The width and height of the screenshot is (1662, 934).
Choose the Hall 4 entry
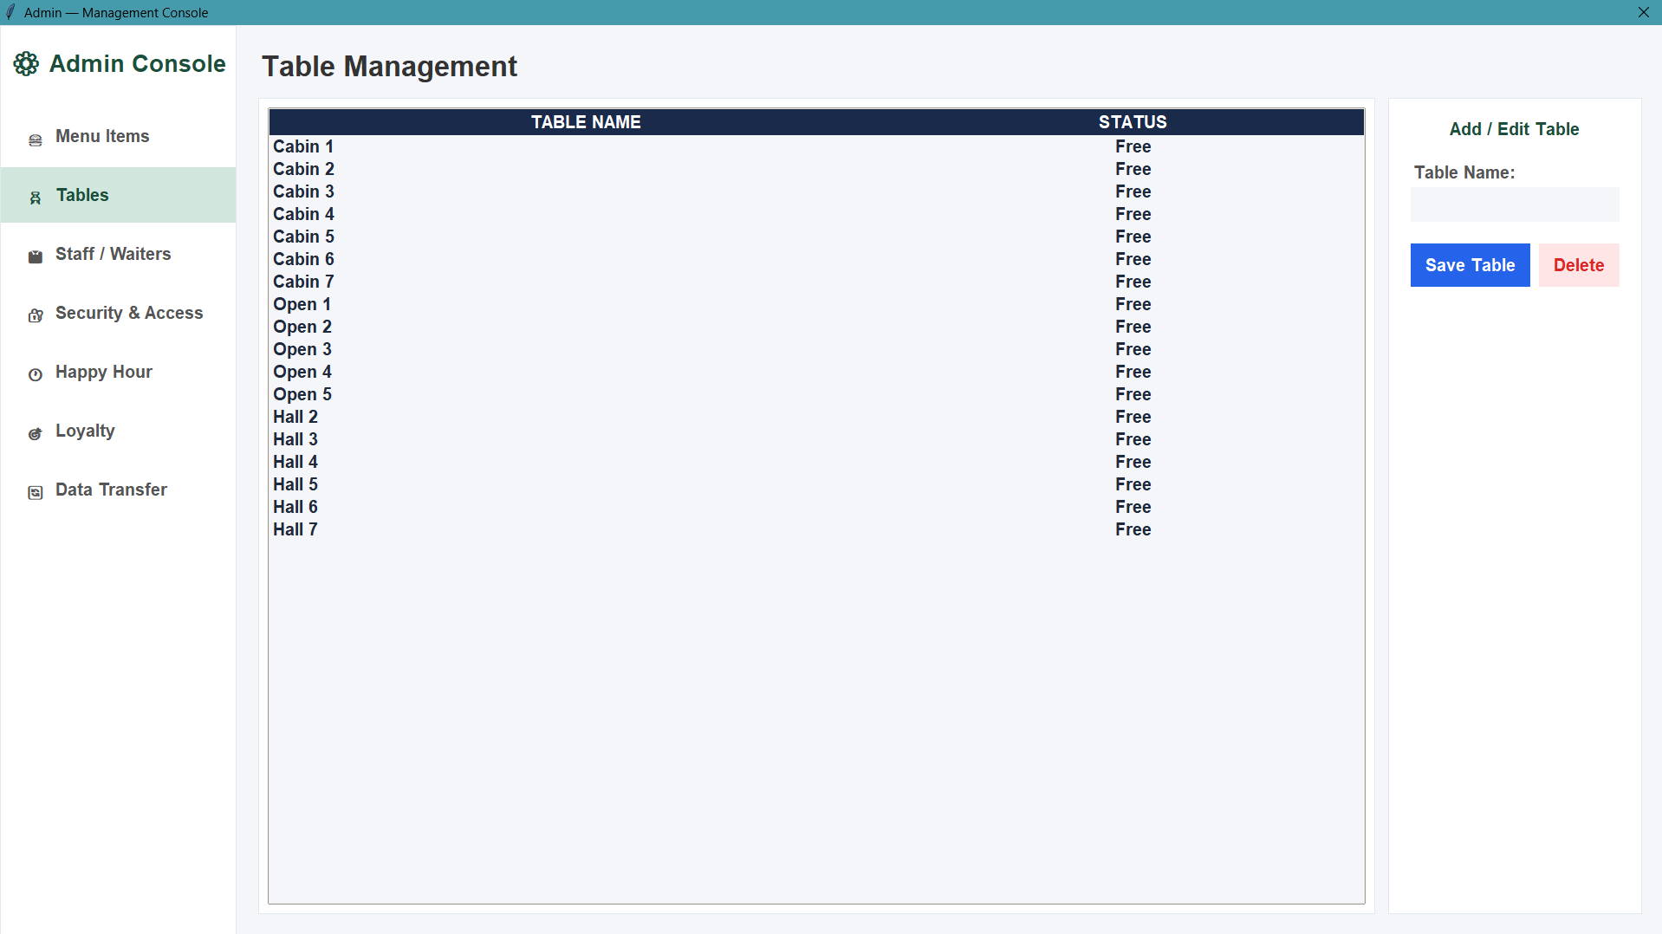tap(816, 462)
